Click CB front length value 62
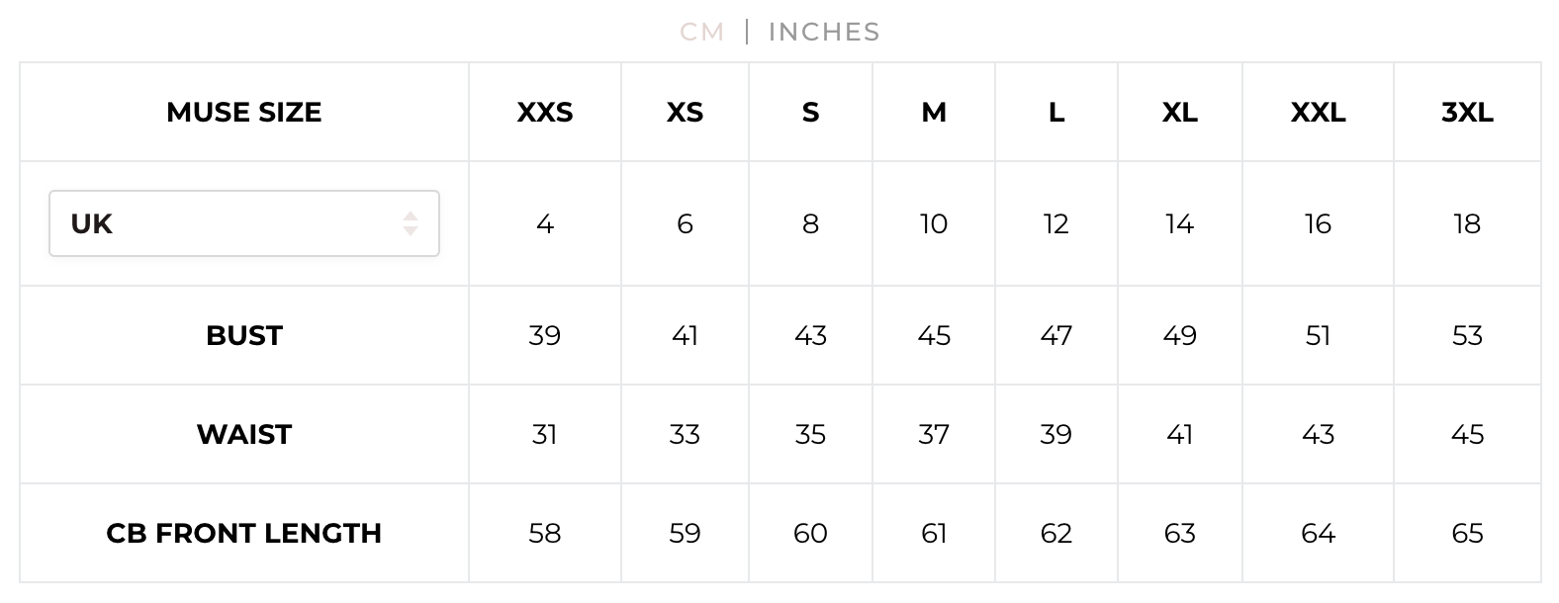 click(1056, 534)
